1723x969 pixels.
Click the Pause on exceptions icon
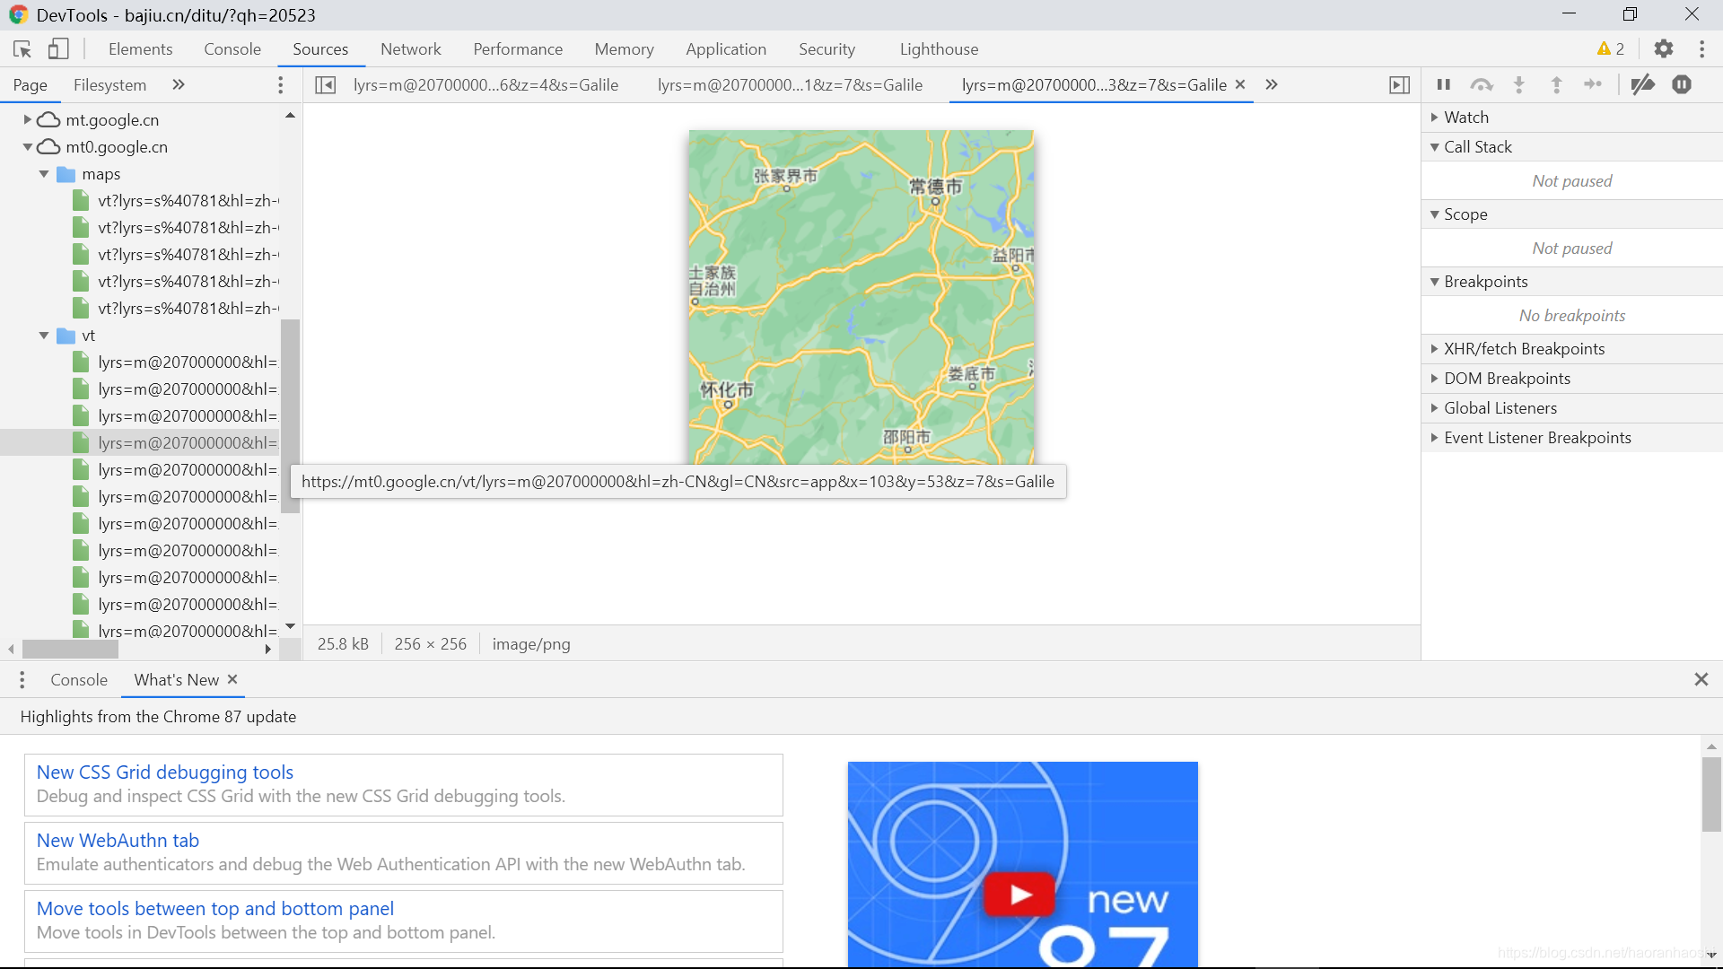1683,84
